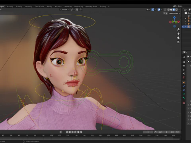Open the Render properties tab
Screen dimensions: 191x143
(184, 62)
